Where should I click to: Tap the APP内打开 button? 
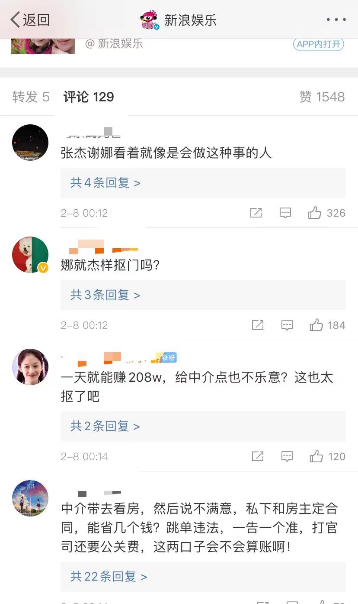(x=319, y=44)
